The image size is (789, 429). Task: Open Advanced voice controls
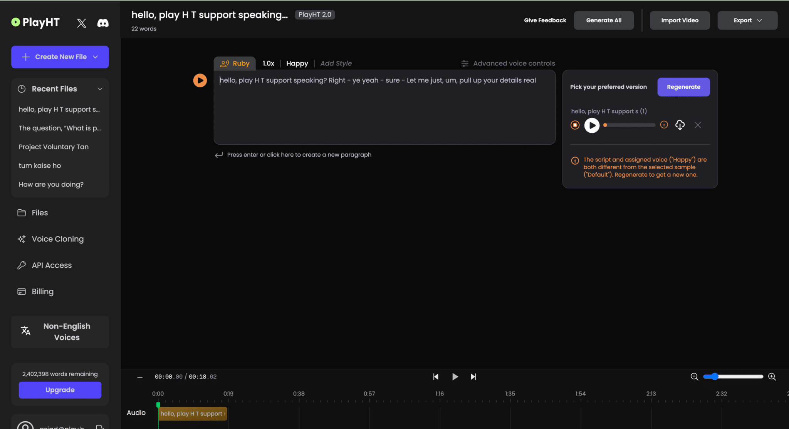(508, 63)
